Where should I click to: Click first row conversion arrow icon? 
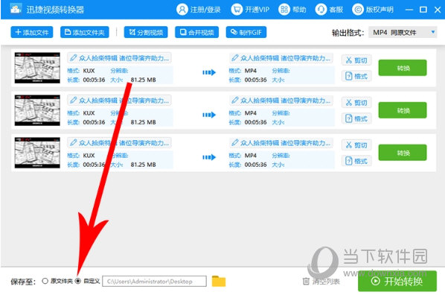[x=209, y=72]
